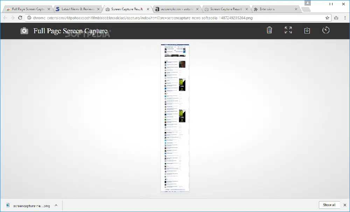350x212 pixels.
Task: Open capture history clock icon
Action: 326,30
